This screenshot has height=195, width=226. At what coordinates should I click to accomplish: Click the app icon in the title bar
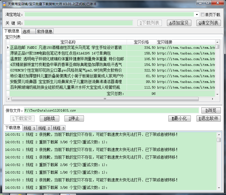coord(4,4)
